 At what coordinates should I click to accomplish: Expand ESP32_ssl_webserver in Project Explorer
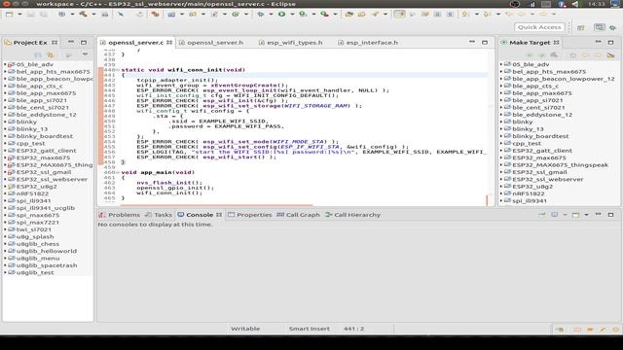point(5,179)
